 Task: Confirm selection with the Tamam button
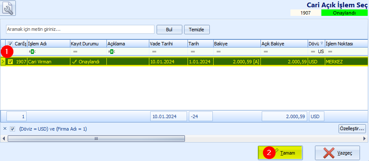pyautogui.click(x=280, y=153)
